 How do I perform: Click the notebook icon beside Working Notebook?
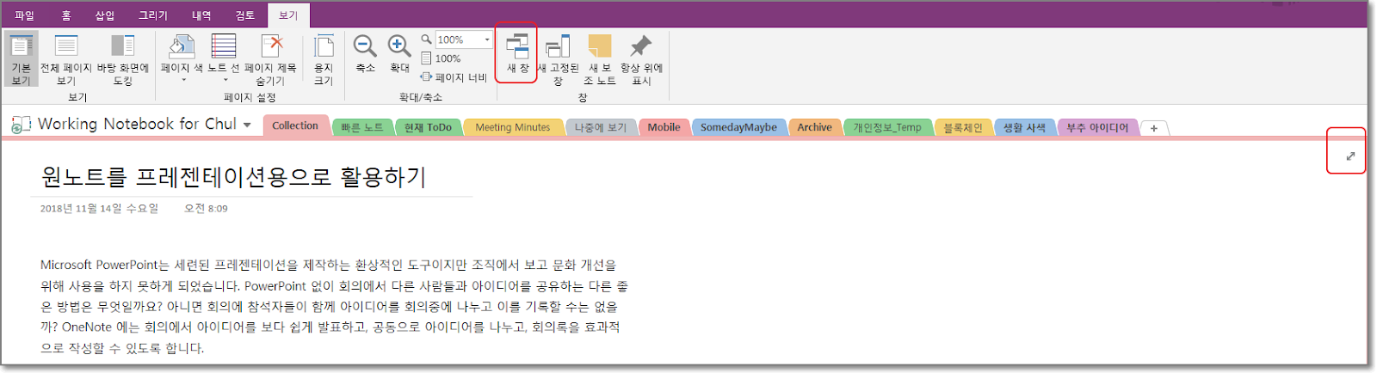pyautogui.click(x=21, y=125)
